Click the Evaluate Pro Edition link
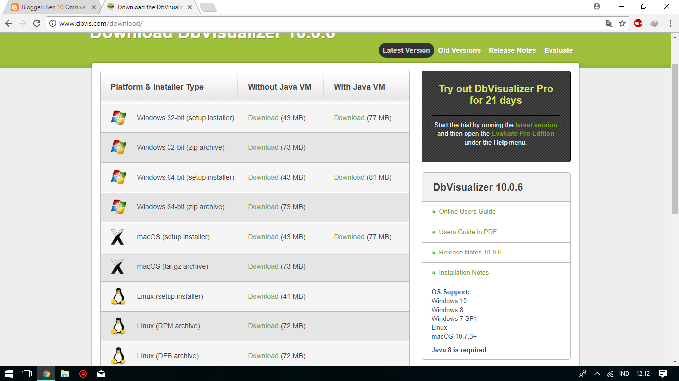 pyautogui.click(x=522, y=134)
